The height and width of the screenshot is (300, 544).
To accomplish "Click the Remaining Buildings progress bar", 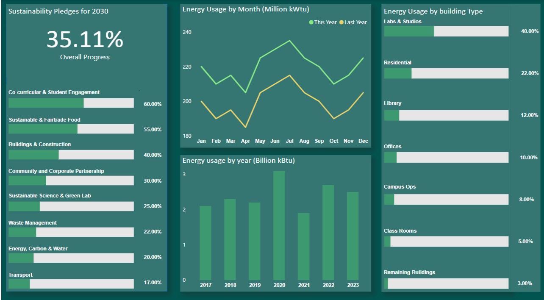I will click(x=446, y=283).
